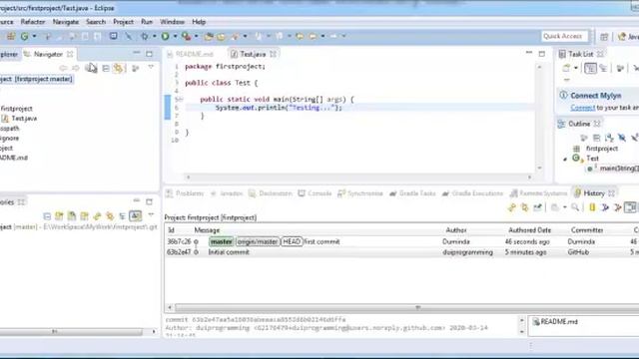Click the Forward arrow in Navigator toolbar
Image resolution: width=639 pixels, height=359 pixels.
(x=76, y=68)
